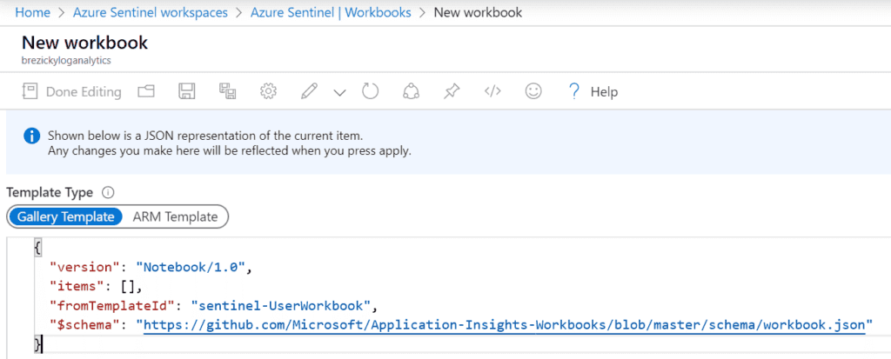The height and width of the screenshot is (359, 891).
Task: Click the pencil edit icon
Action: 309,91
